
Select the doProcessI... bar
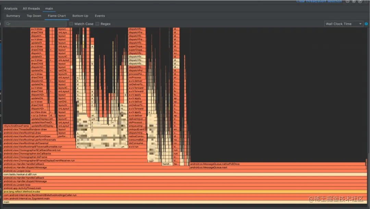pos(137,123)
